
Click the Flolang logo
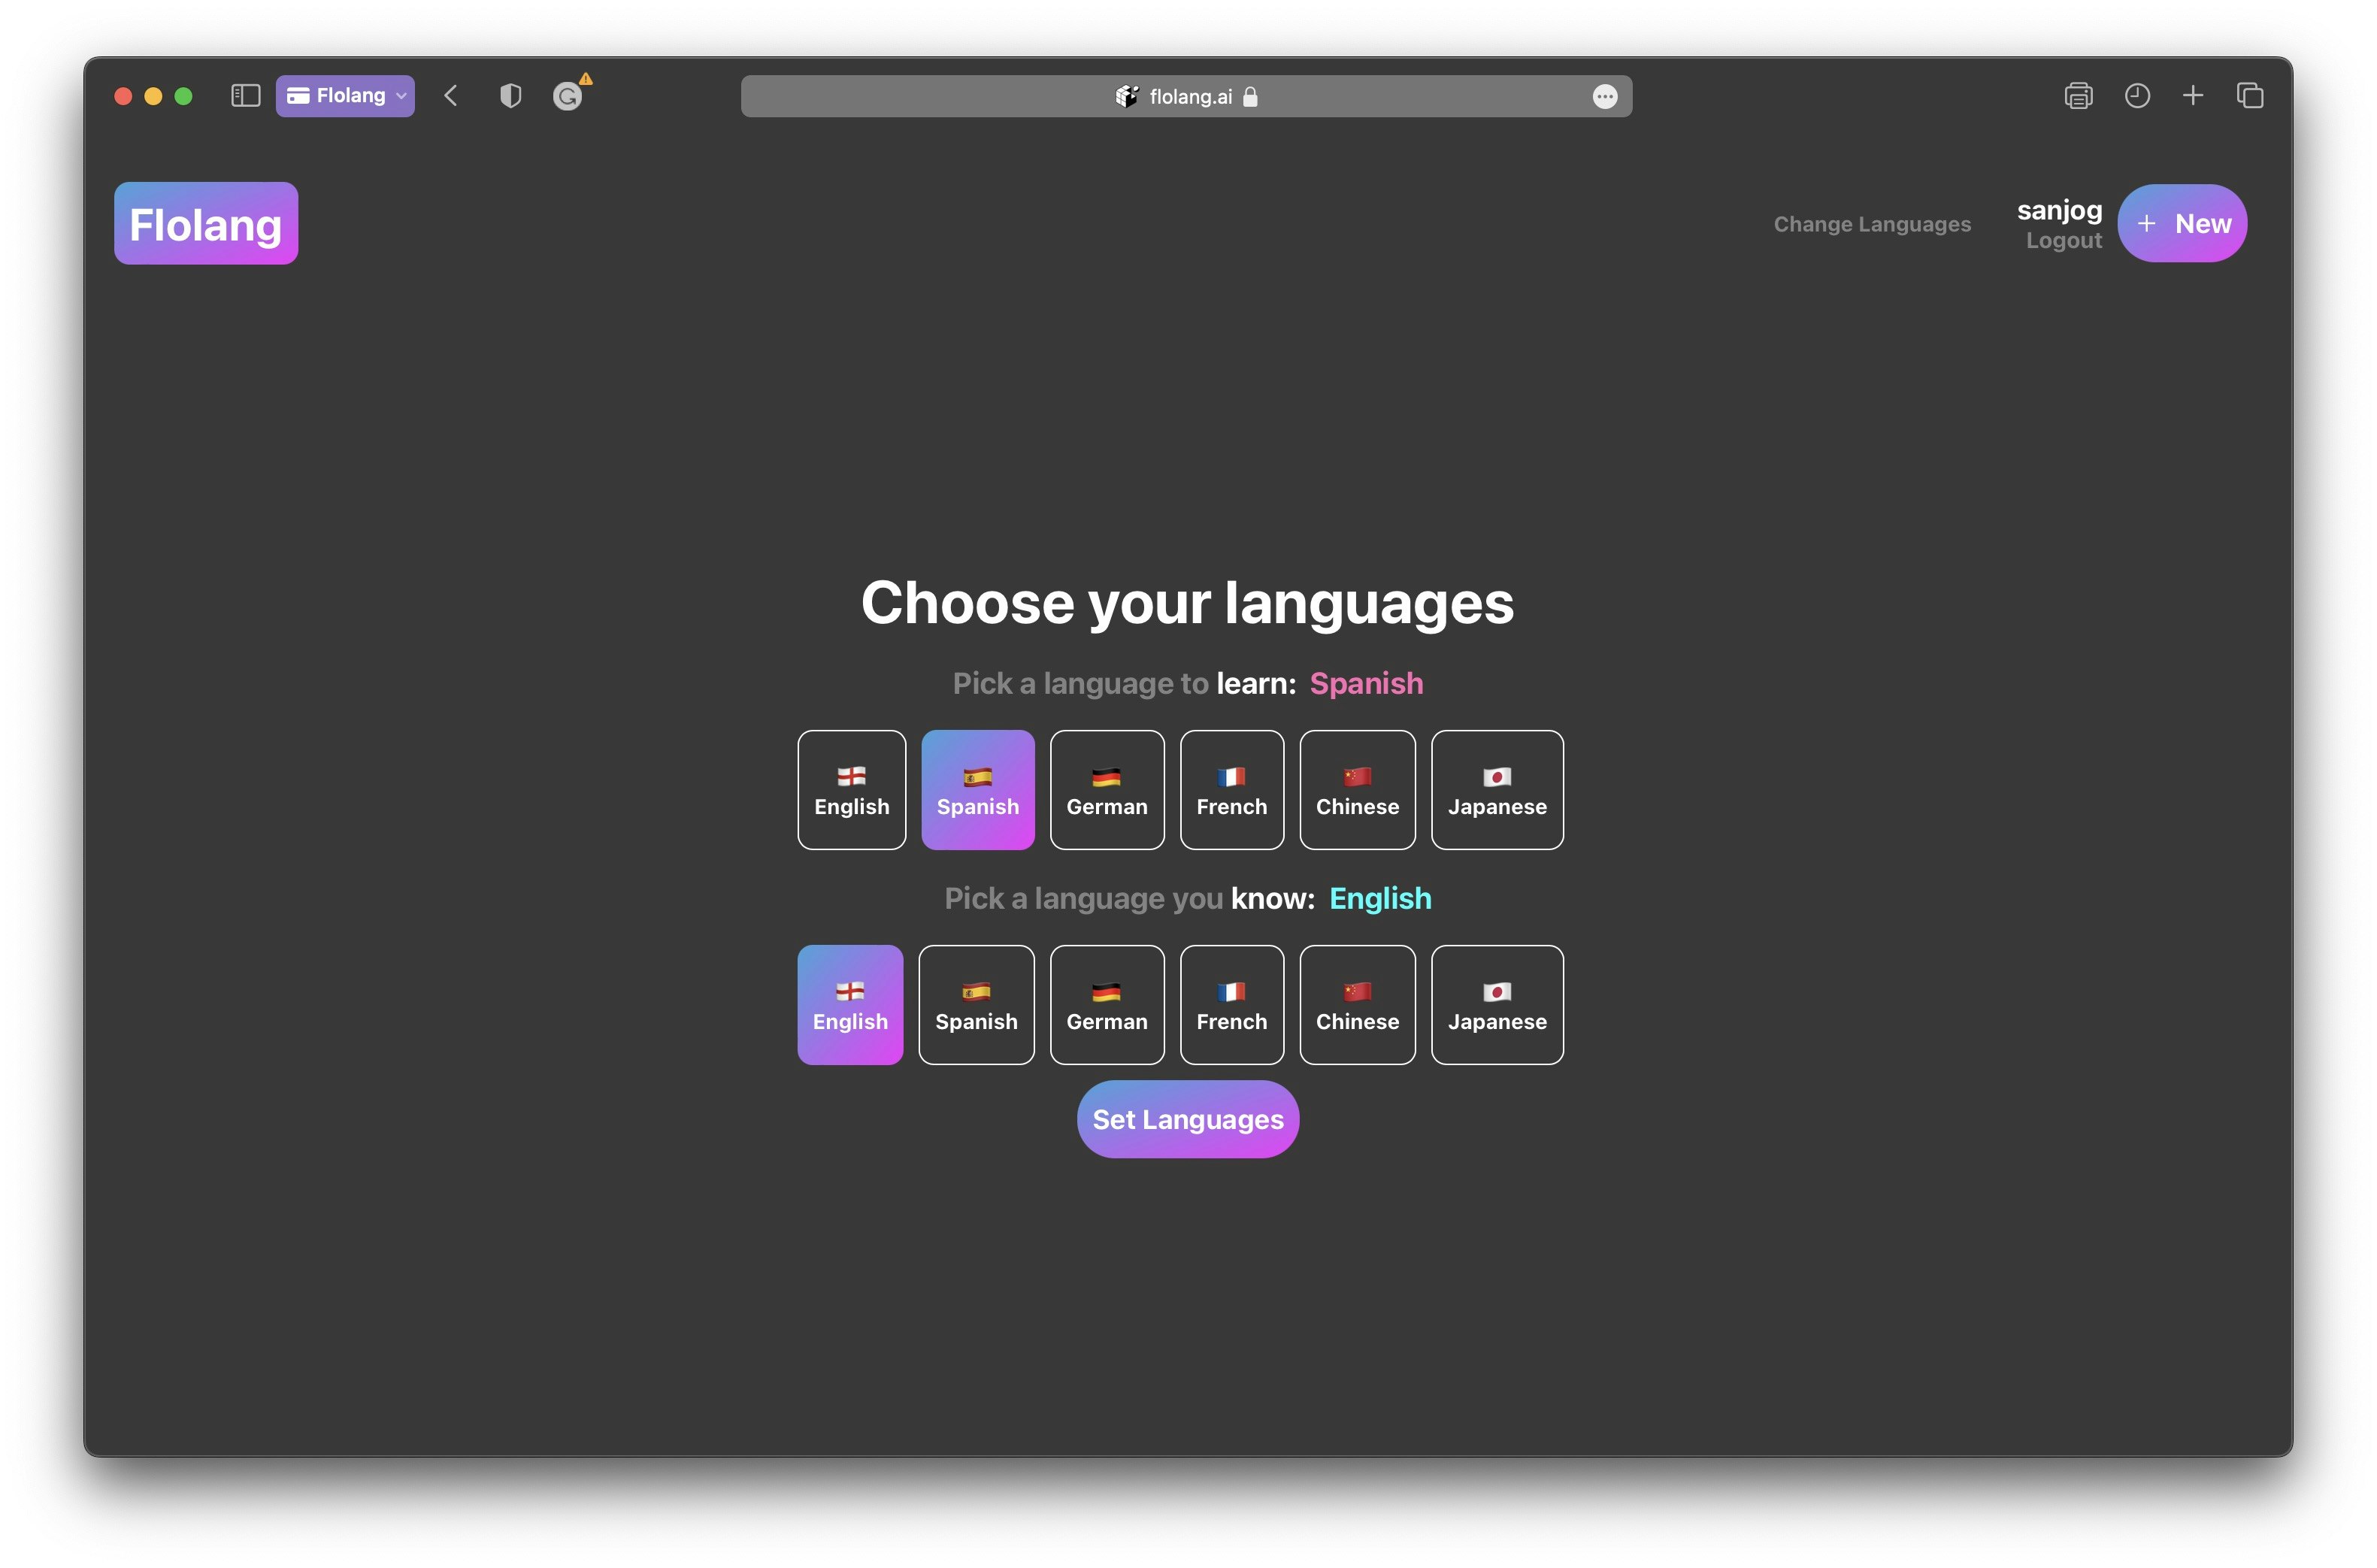(x=206, y=224)
